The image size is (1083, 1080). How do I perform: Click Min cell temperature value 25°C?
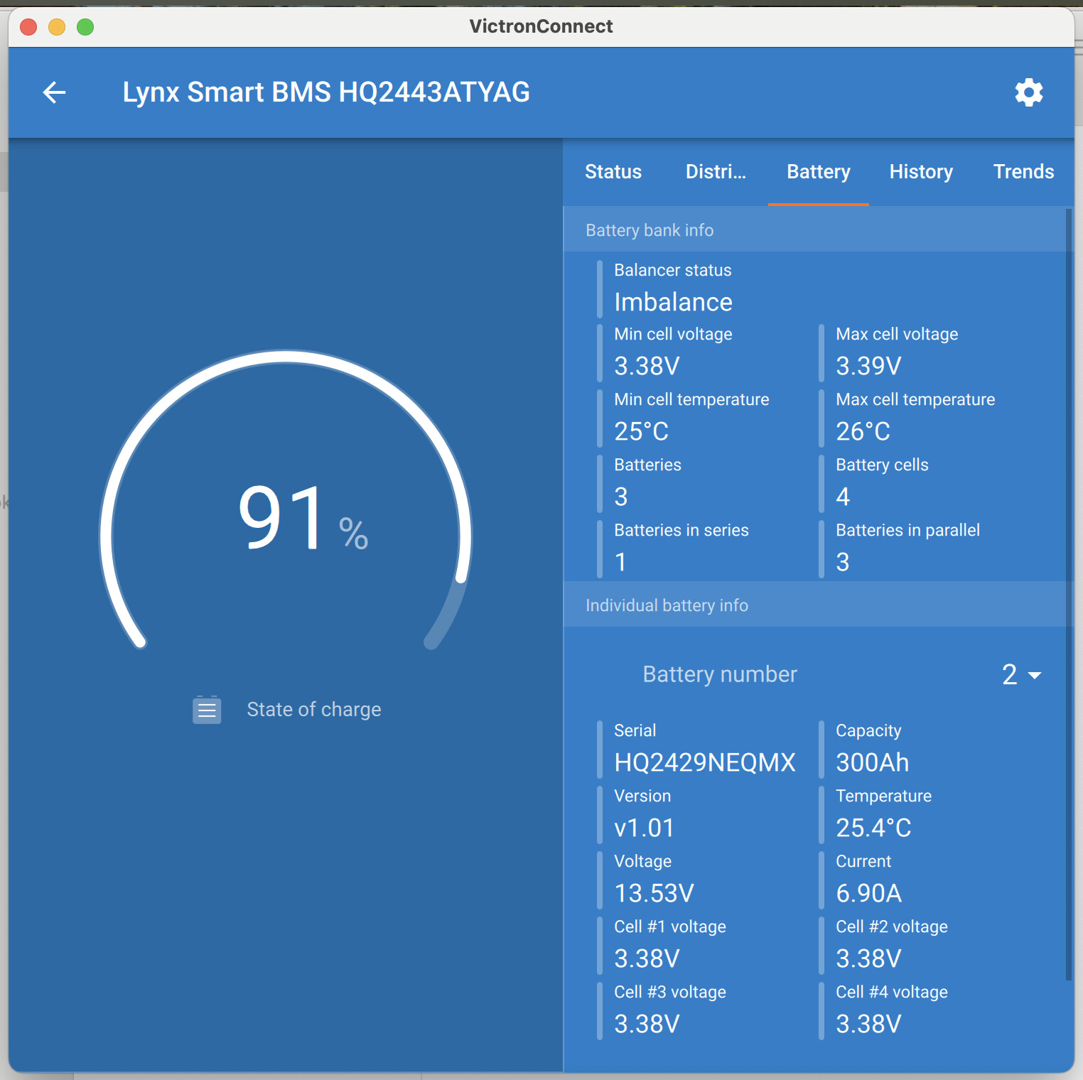pyautogui.click(x=641, y=431)
